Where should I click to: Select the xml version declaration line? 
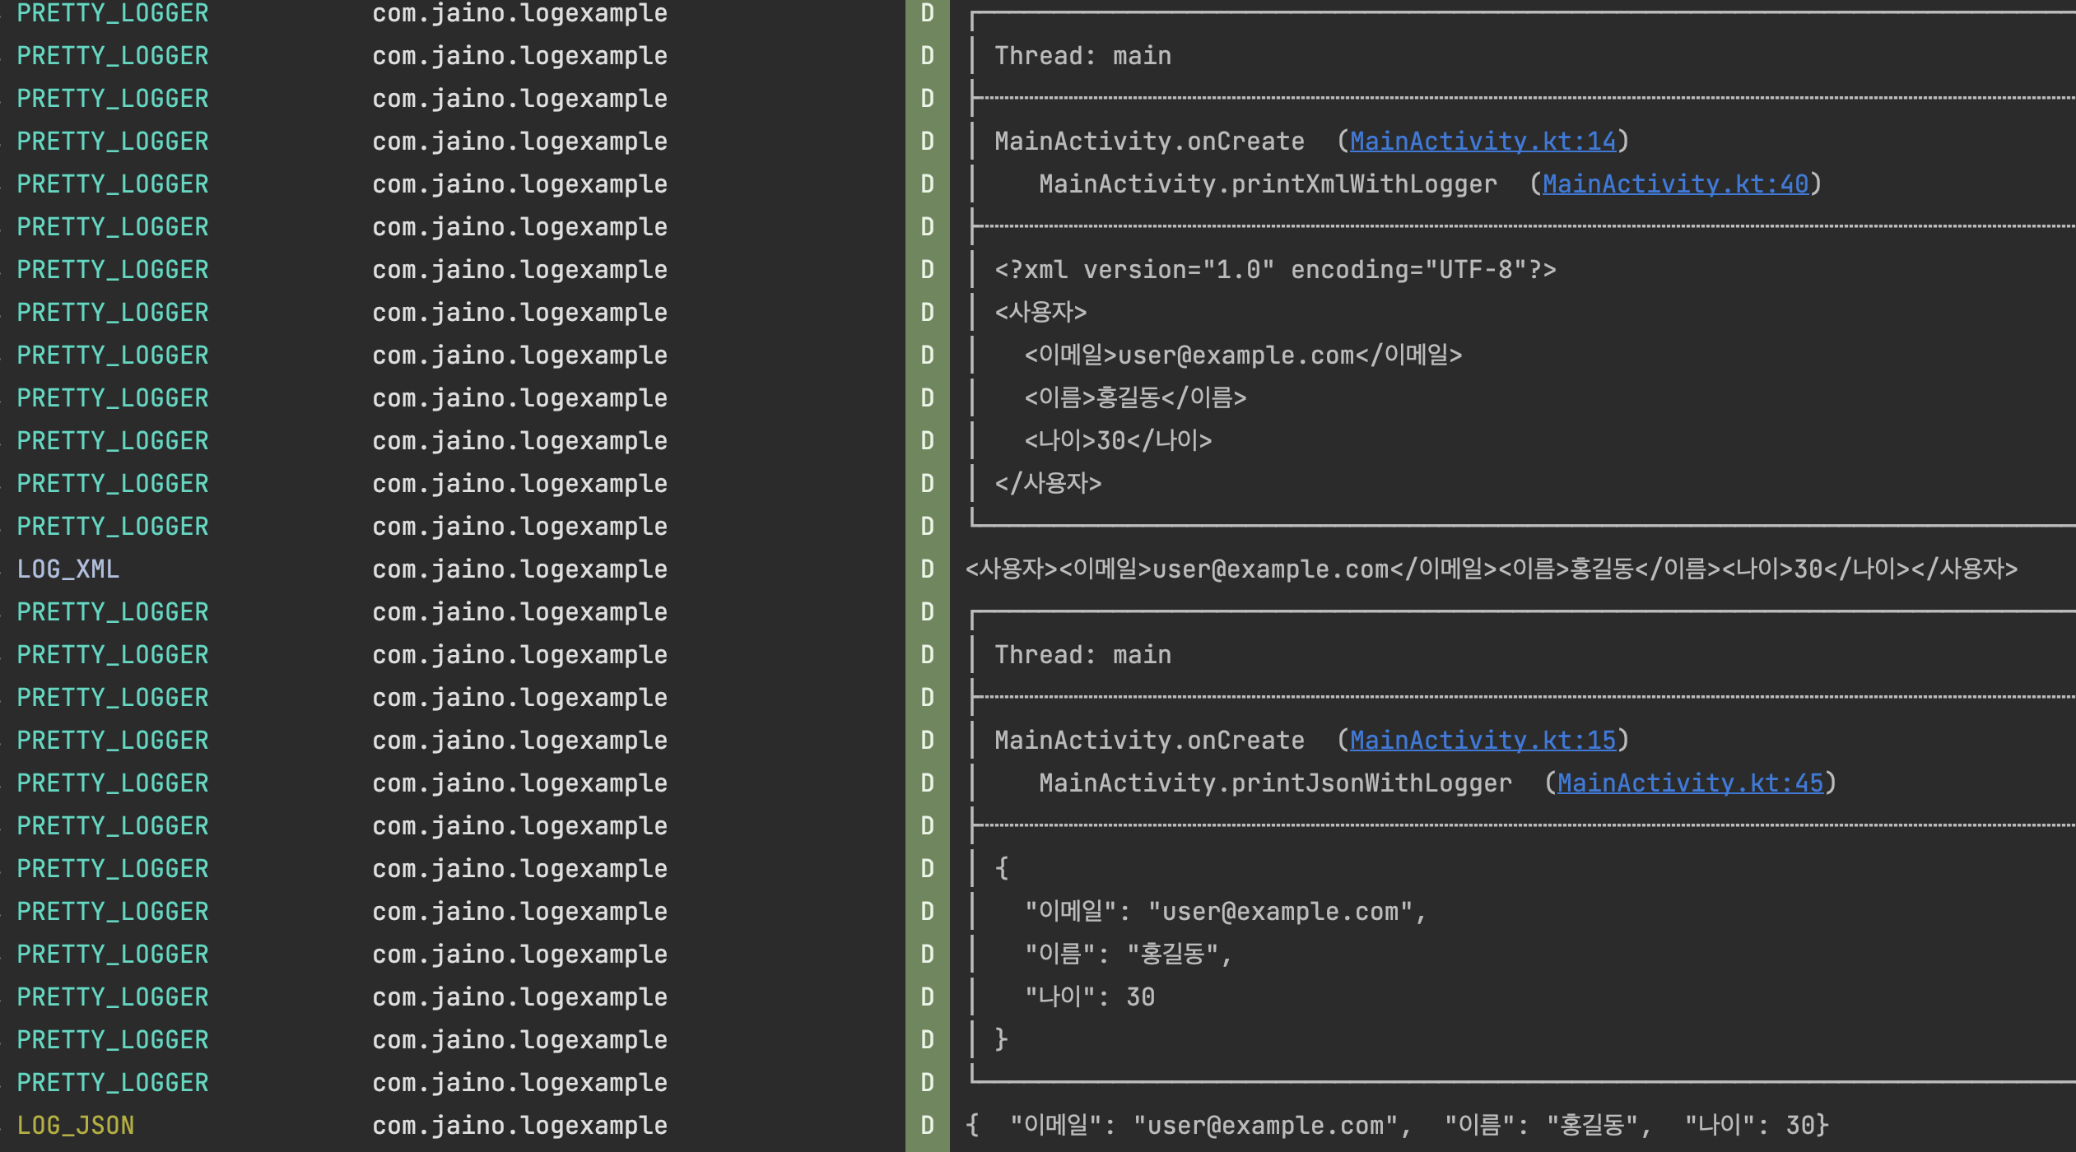click(x=1275, y=270)
